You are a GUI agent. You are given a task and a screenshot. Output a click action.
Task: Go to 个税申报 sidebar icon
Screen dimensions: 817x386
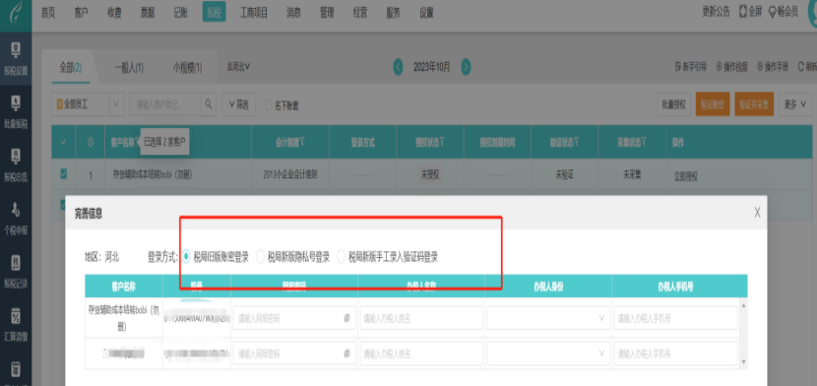16,218
